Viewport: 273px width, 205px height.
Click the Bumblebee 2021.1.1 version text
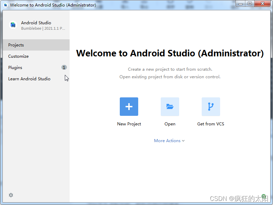(x=43, y=28)
